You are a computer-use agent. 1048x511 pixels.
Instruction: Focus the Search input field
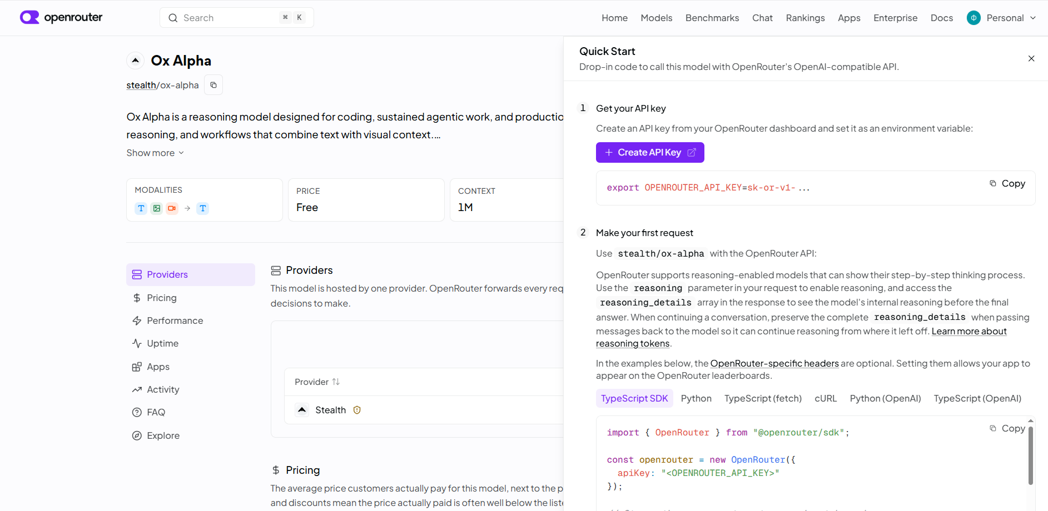237,18
